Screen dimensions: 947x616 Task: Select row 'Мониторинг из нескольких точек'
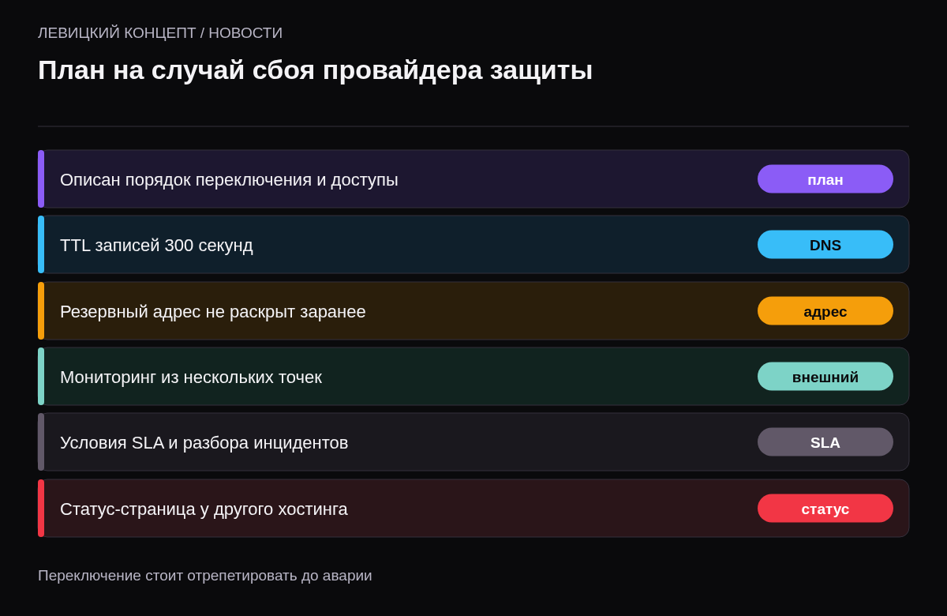(473, 377)
